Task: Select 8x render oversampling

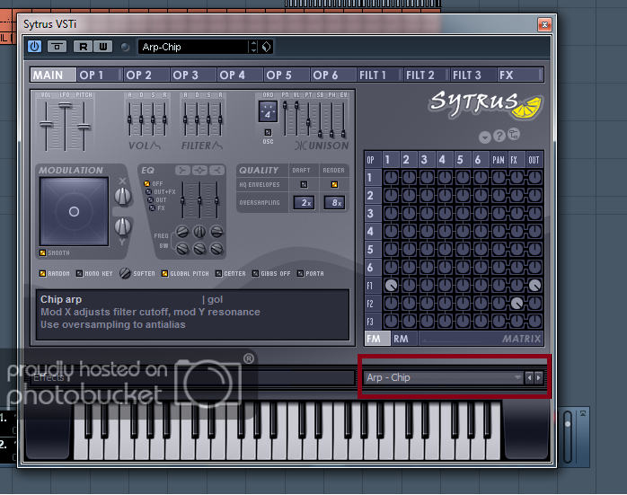Action: click(x=332, y=203)
